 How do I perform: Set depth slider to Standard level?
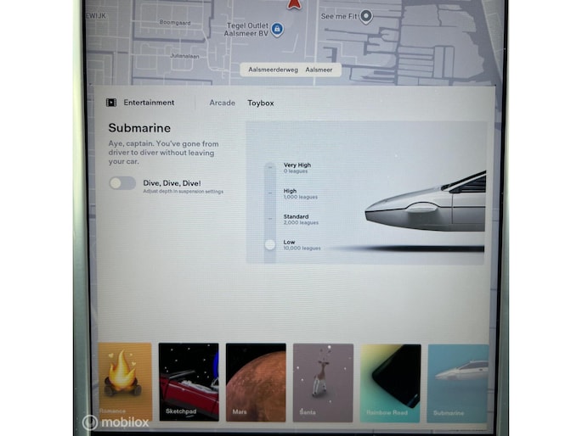pyautogui.click(x=270, y=219)
